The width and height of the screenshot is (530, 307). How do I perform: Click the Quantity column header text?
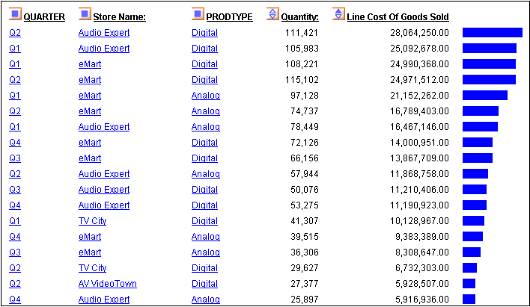pyautogui.click(x=299, y=16)
